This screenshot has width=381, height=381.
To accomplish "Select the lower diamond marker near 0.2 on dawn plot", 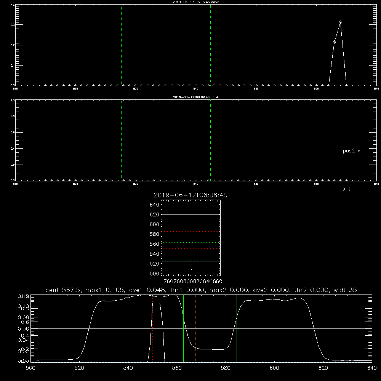I will coord(335,42).
